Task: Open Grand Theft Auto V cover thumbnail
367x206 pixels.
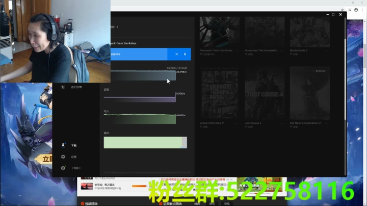Action: pyautogui.click(x=220, y=93)
